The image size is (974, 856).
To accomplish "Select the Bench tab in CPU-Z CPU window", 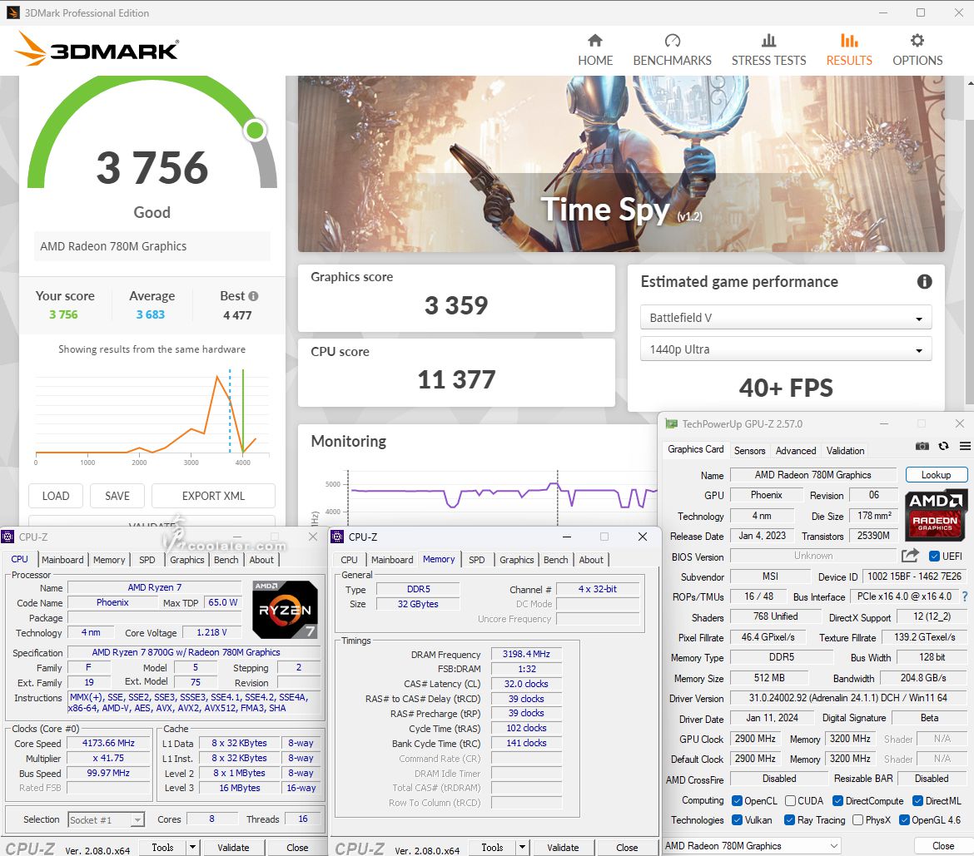I will 226,560.
